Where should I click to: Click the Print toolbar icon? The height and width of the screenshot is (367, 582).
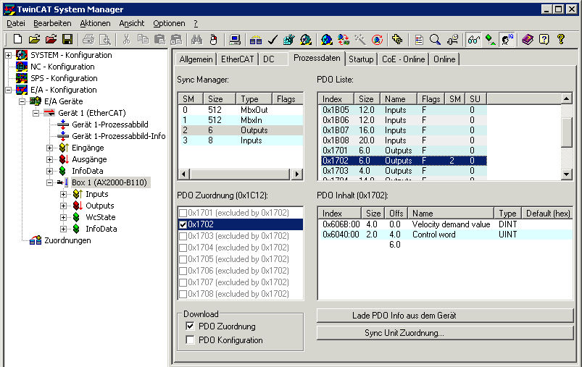[x=88, y=39]
